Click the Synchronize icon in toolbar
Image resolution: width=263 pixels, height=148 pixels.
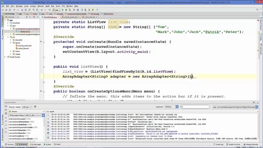[x=10, y=10]
